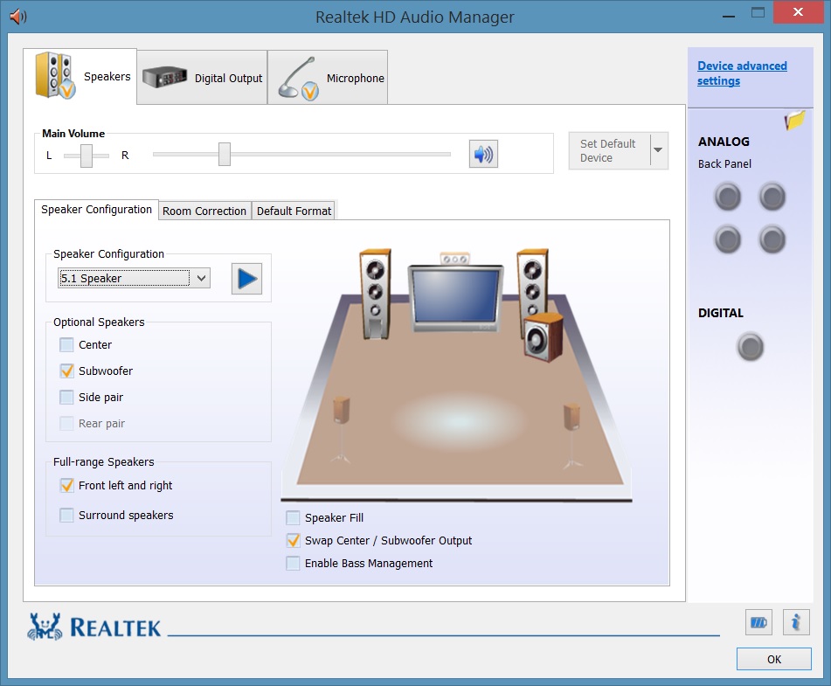Select the Speaker Configuration sub-tab
The image size is (831, 686).
point(96,210)
